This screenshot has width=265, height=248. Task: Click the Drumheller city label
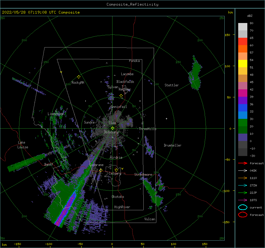(173, 145)
